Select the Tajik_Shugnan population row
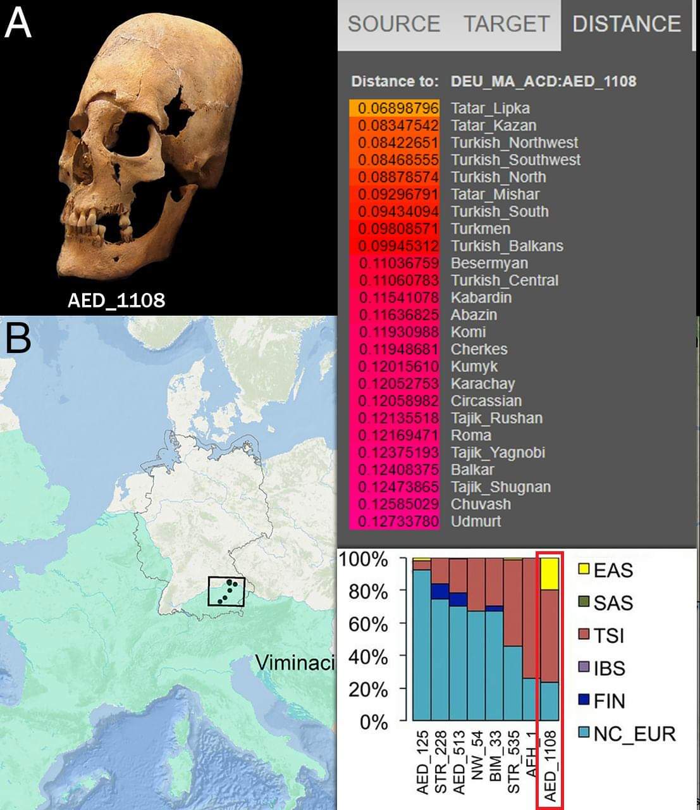 (450, 487)
